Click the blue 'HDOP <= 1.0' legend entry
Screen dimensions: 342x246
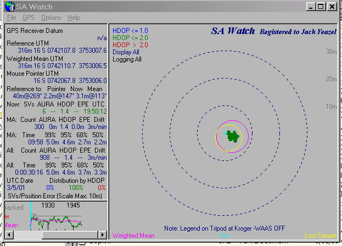(x=131, y=31)
